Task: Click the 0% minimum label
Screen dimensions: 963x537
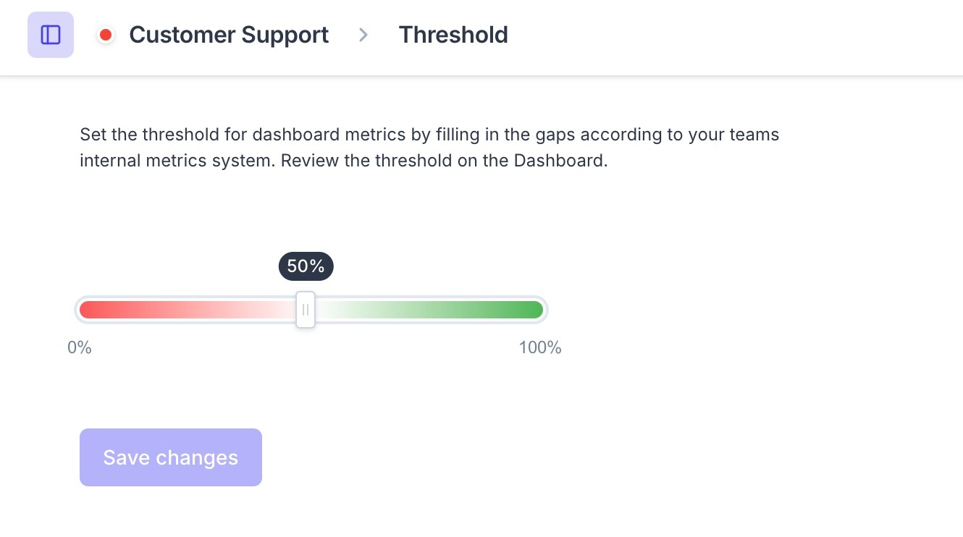Action: [x=80, y=348]
